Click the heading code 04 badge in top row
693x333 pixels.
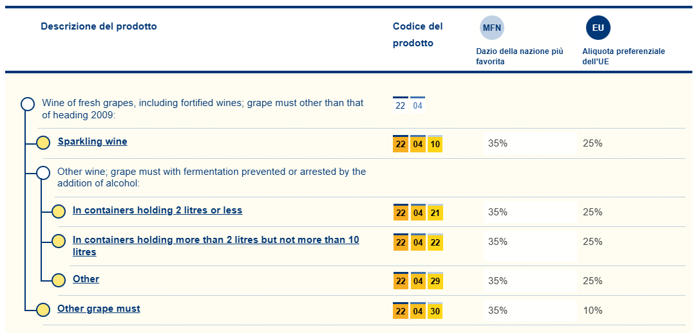pos(417,105)
